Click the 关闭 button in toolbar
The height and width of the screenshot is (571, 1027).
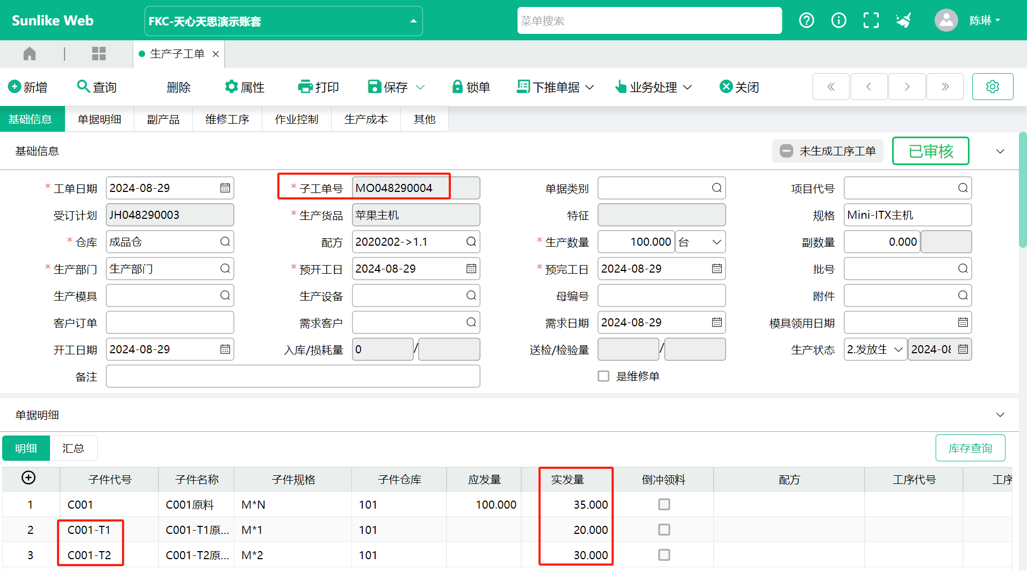[x=739, y=87]
